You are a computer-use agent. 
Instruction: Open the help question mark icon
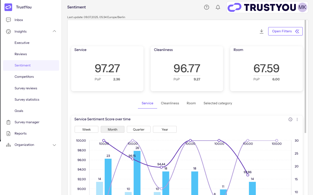pyautogui.click(x=207, y=7)
